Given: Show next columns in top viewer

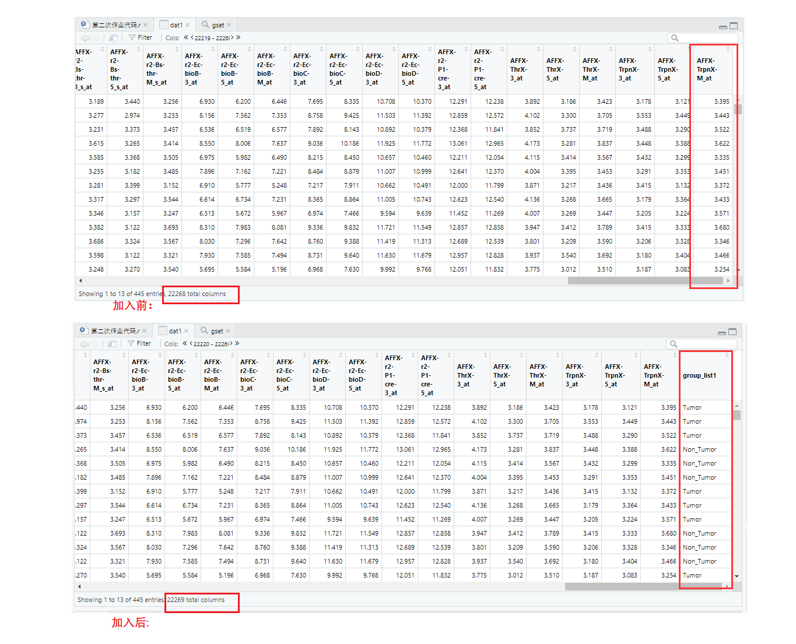Looking at the screenshot, I should (x=232, y=37).
